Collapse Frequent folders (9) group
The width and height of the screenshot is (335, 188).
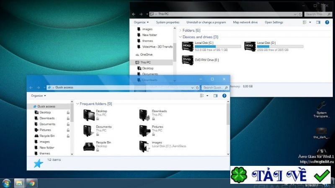[x=77, y=104]
